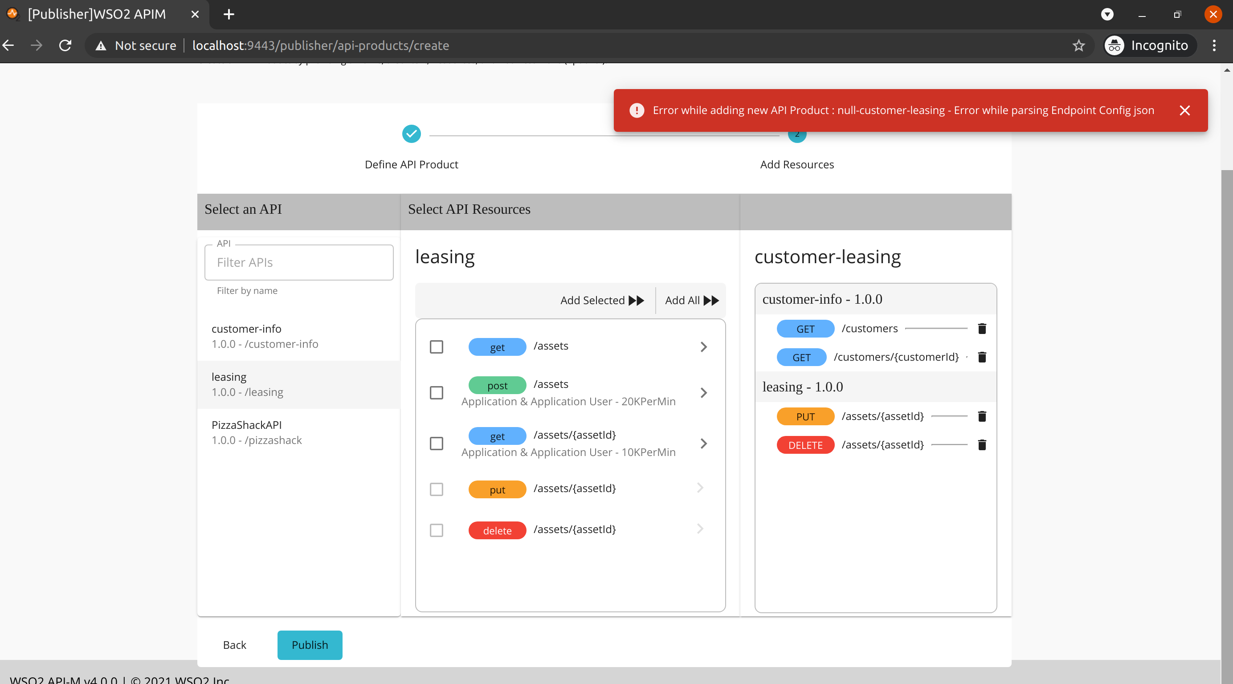
Task: Click the Not secure warning icon
Action: click(x=101, y=45)
